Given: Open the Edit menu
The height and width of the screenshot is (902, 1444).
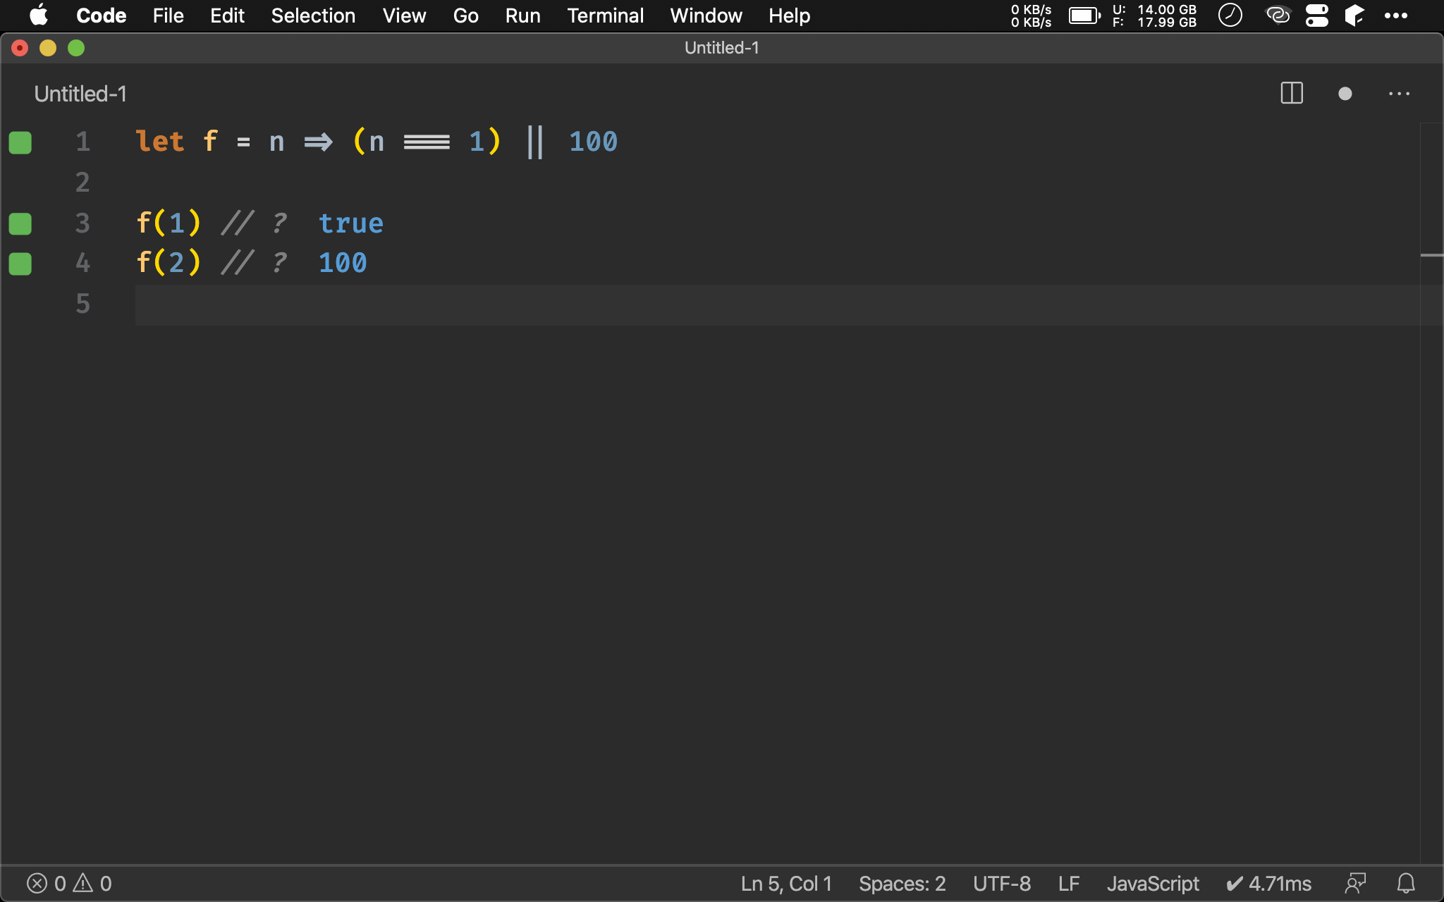Looking at the screenshot, I should click(227, 16).
